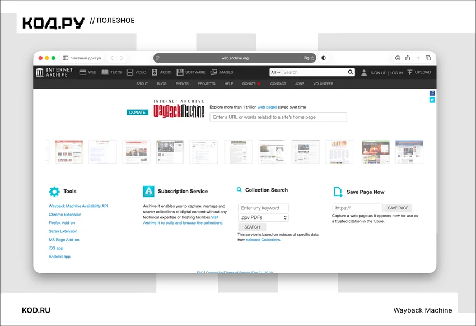The height and width of the screenshot is (326, 476).
Task: Focus the Wayback URL search field
Action: [278, 117]
